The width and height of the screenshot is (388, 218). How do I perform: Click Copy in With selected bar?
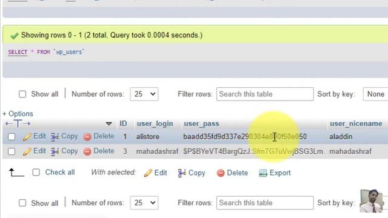pos(196,173)
